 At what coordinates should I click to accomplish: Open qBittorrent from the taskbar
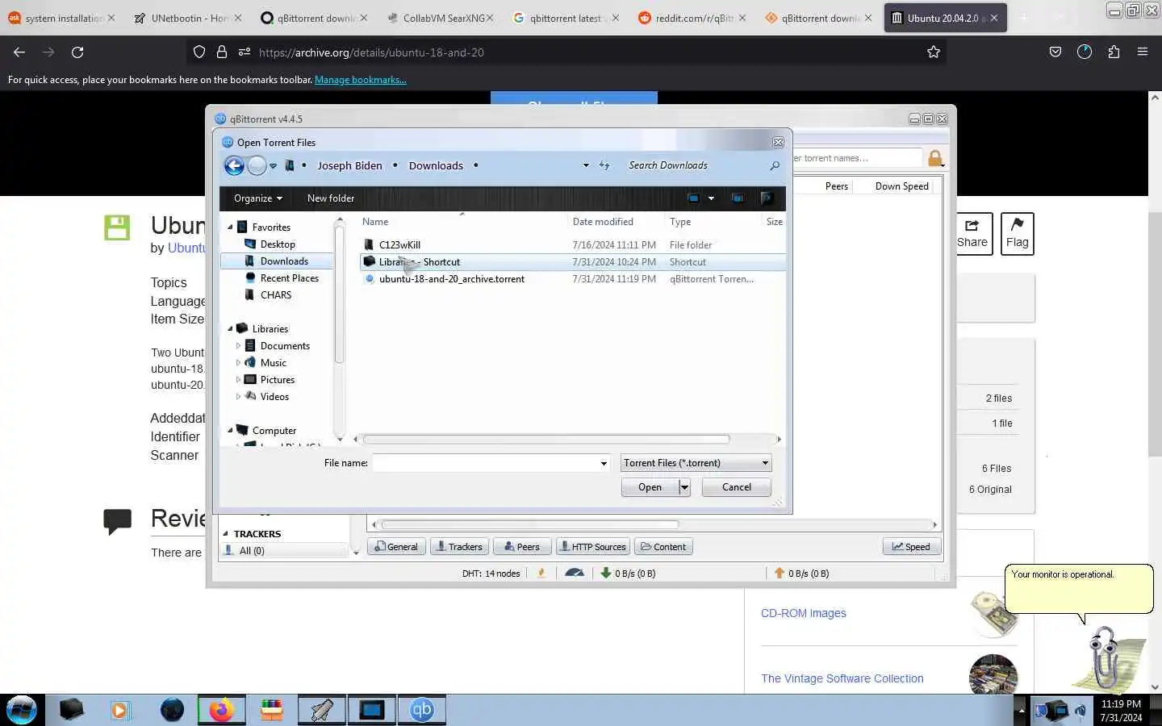pos(422,710)
